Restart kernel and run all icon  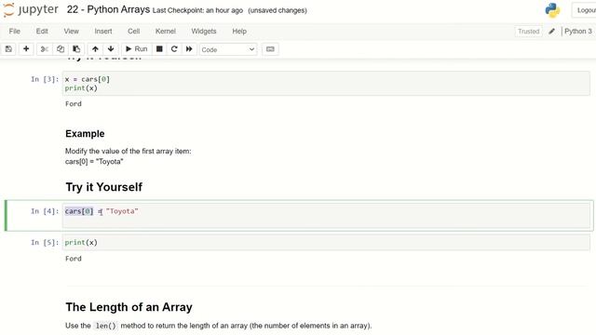click(189, 49)
